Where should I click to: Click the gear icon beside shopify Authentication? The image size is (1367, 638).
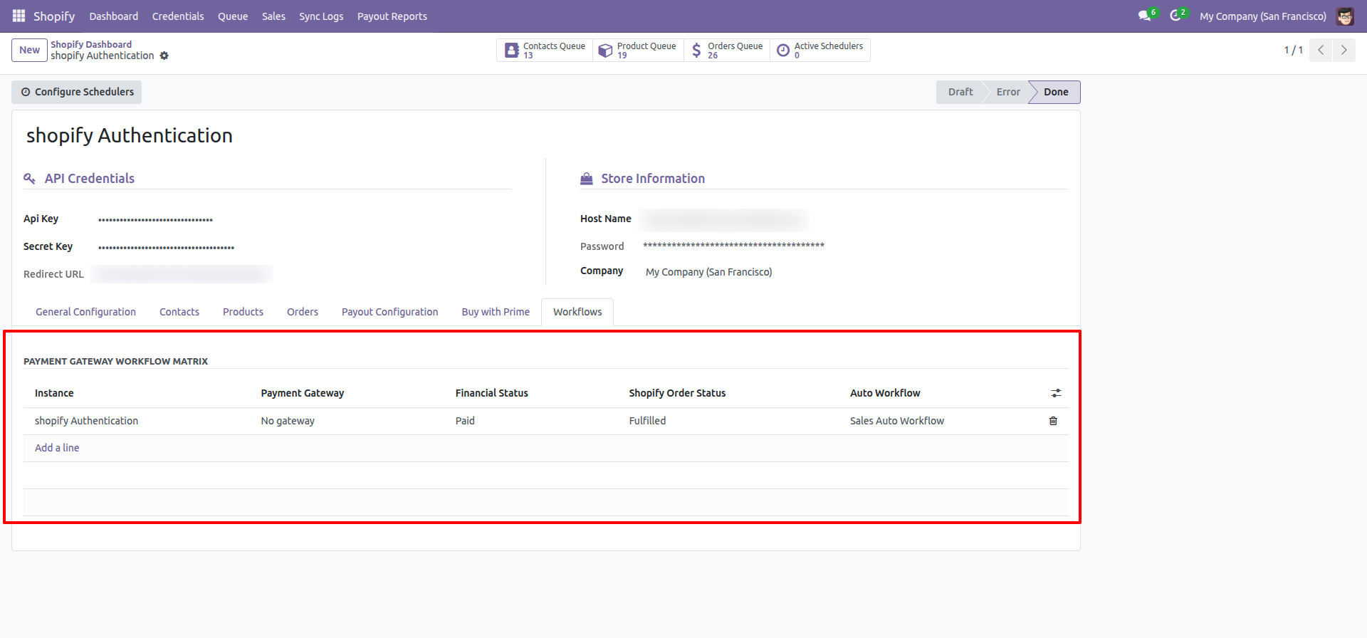pos(164,56)
